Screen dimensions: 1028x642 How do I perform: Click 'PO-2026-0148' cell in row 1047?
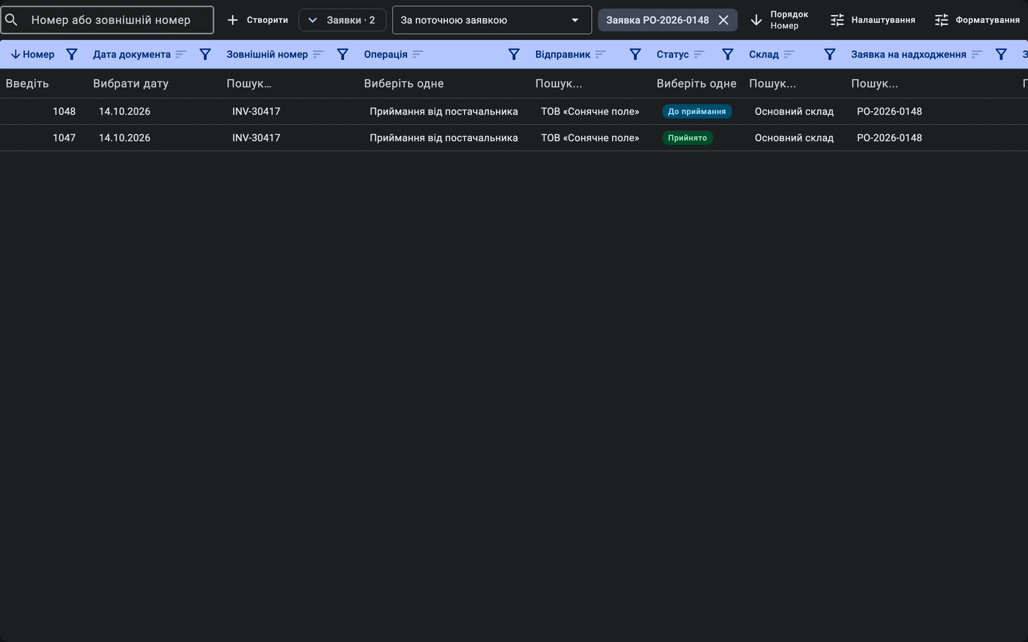[x=889, y=138]
